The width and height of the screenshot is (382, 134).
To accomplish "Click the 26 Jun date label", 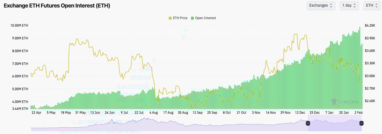I will (110, 113).
